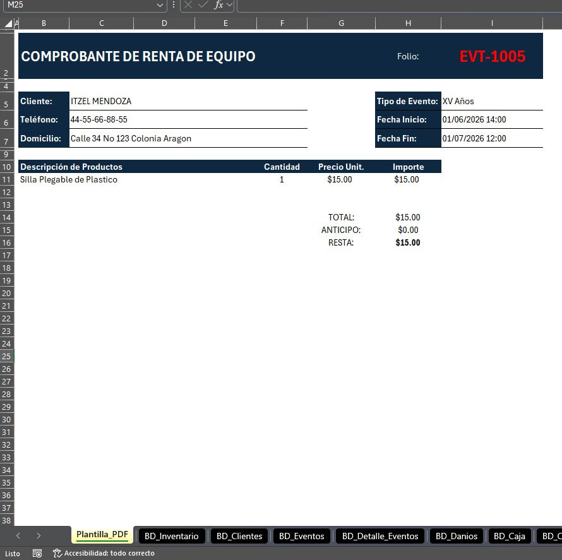Viewport: 562px width, 560px height.
Task: Select the BD_Caja sheet tab
Action: tap(509, 536)
